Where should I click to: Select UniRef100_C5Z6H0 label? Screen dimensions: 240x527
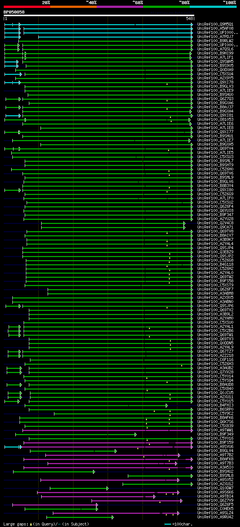(216, 169)
